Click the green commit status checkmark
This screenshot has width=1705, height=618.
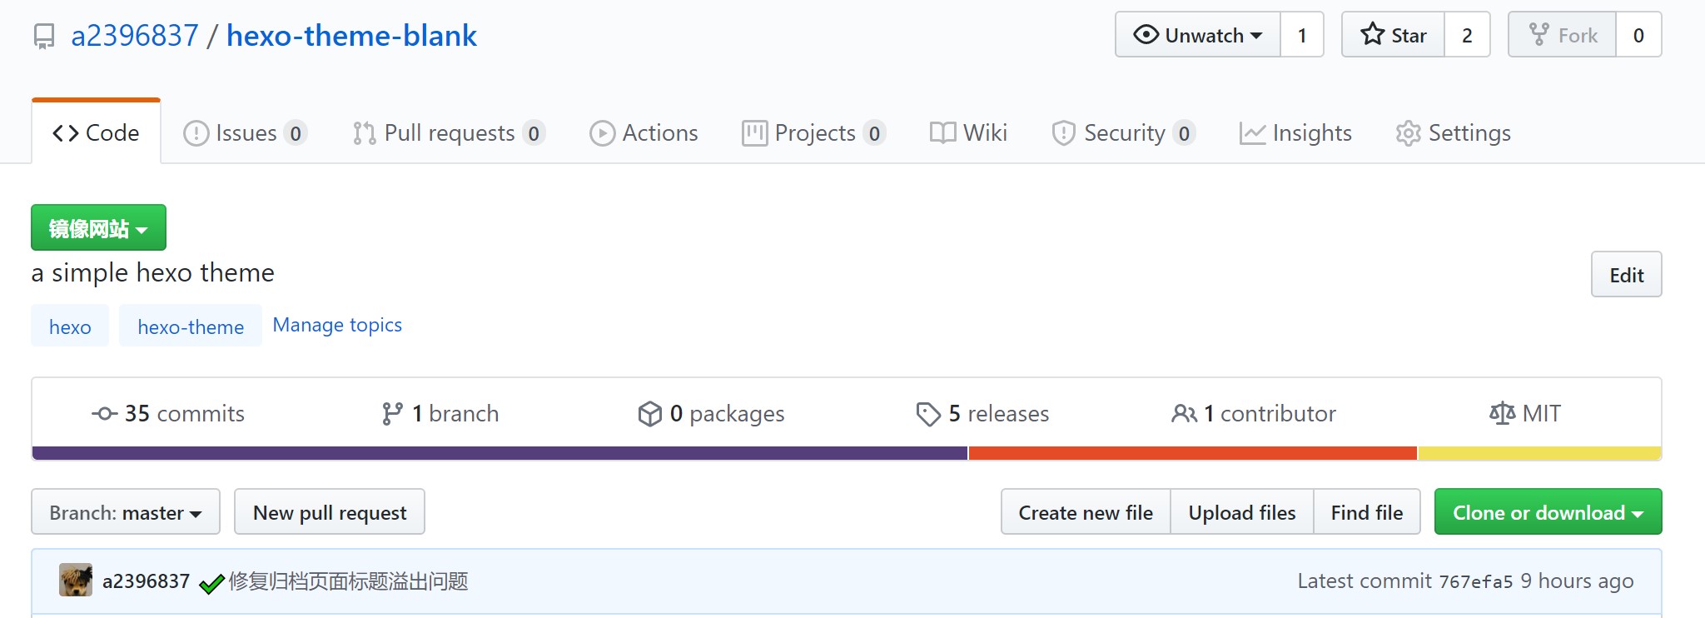(x=211, y=583)
